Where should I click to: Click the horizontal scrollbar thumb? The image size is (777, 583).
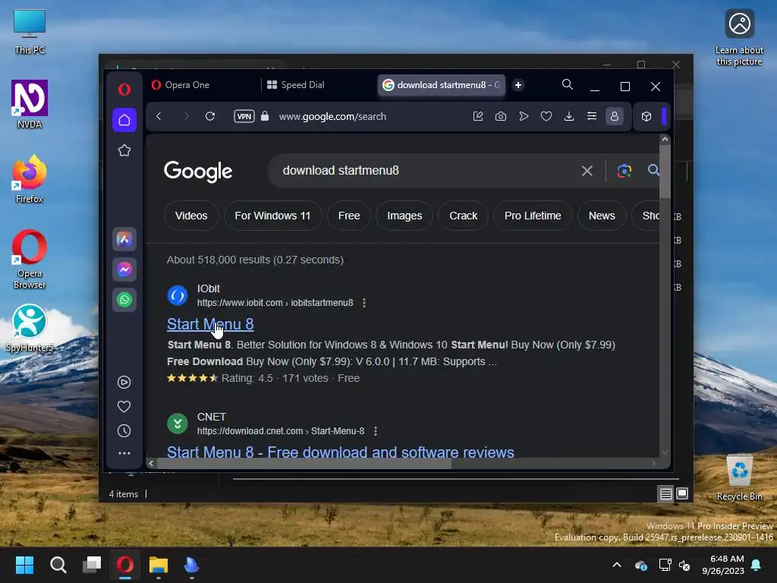(x=304, y=464)
